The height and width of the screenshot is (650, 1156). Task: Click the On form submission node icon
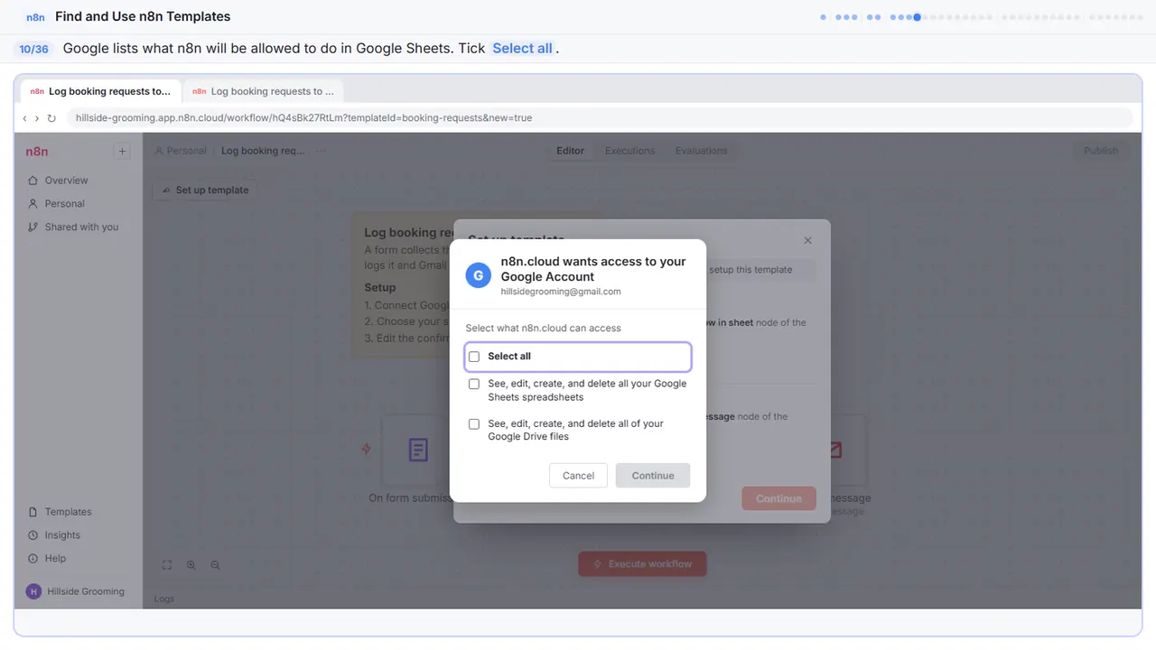pos(417,450)
